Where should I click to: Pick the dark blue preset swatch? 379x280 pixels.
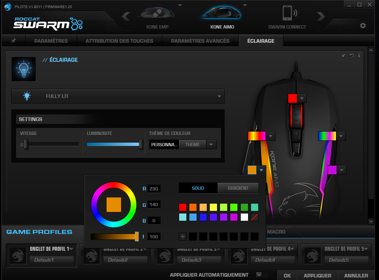click(203, 217)
